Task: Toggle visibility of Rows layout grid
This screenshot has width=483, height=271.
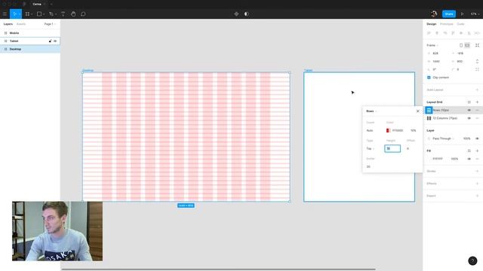Action: [469, 110]
